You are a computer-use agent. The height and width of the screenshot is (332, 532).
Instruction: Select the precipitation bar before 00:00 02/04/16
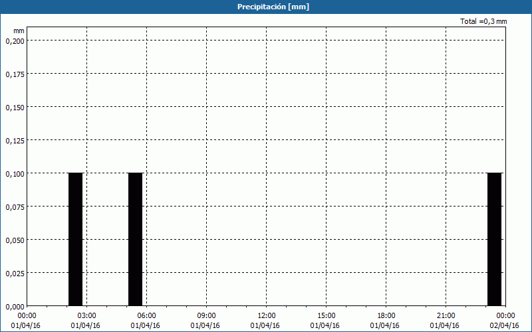pos(494,240)
